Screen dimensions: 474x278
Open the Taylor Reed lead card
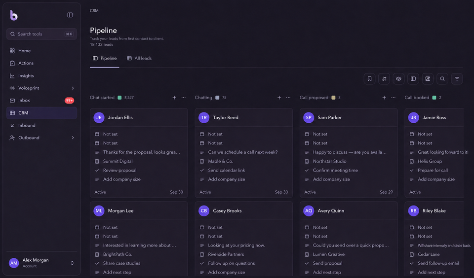coord(243,153)
